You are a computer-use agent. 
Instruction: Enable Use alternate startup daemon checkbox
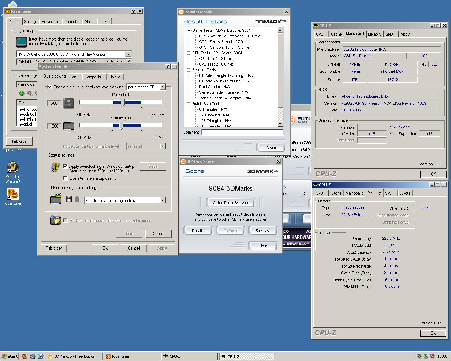tap(65, 178)
